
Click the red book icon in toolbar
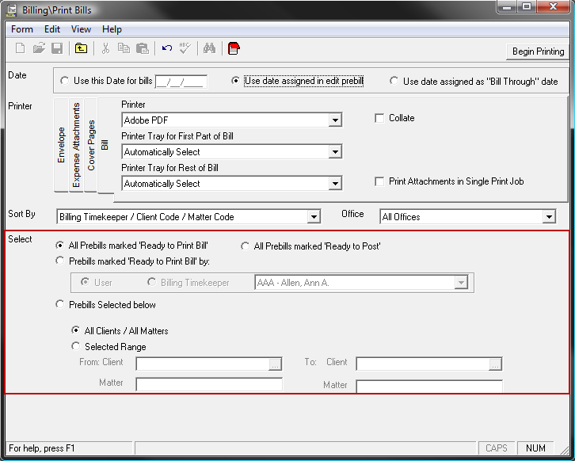234,49
